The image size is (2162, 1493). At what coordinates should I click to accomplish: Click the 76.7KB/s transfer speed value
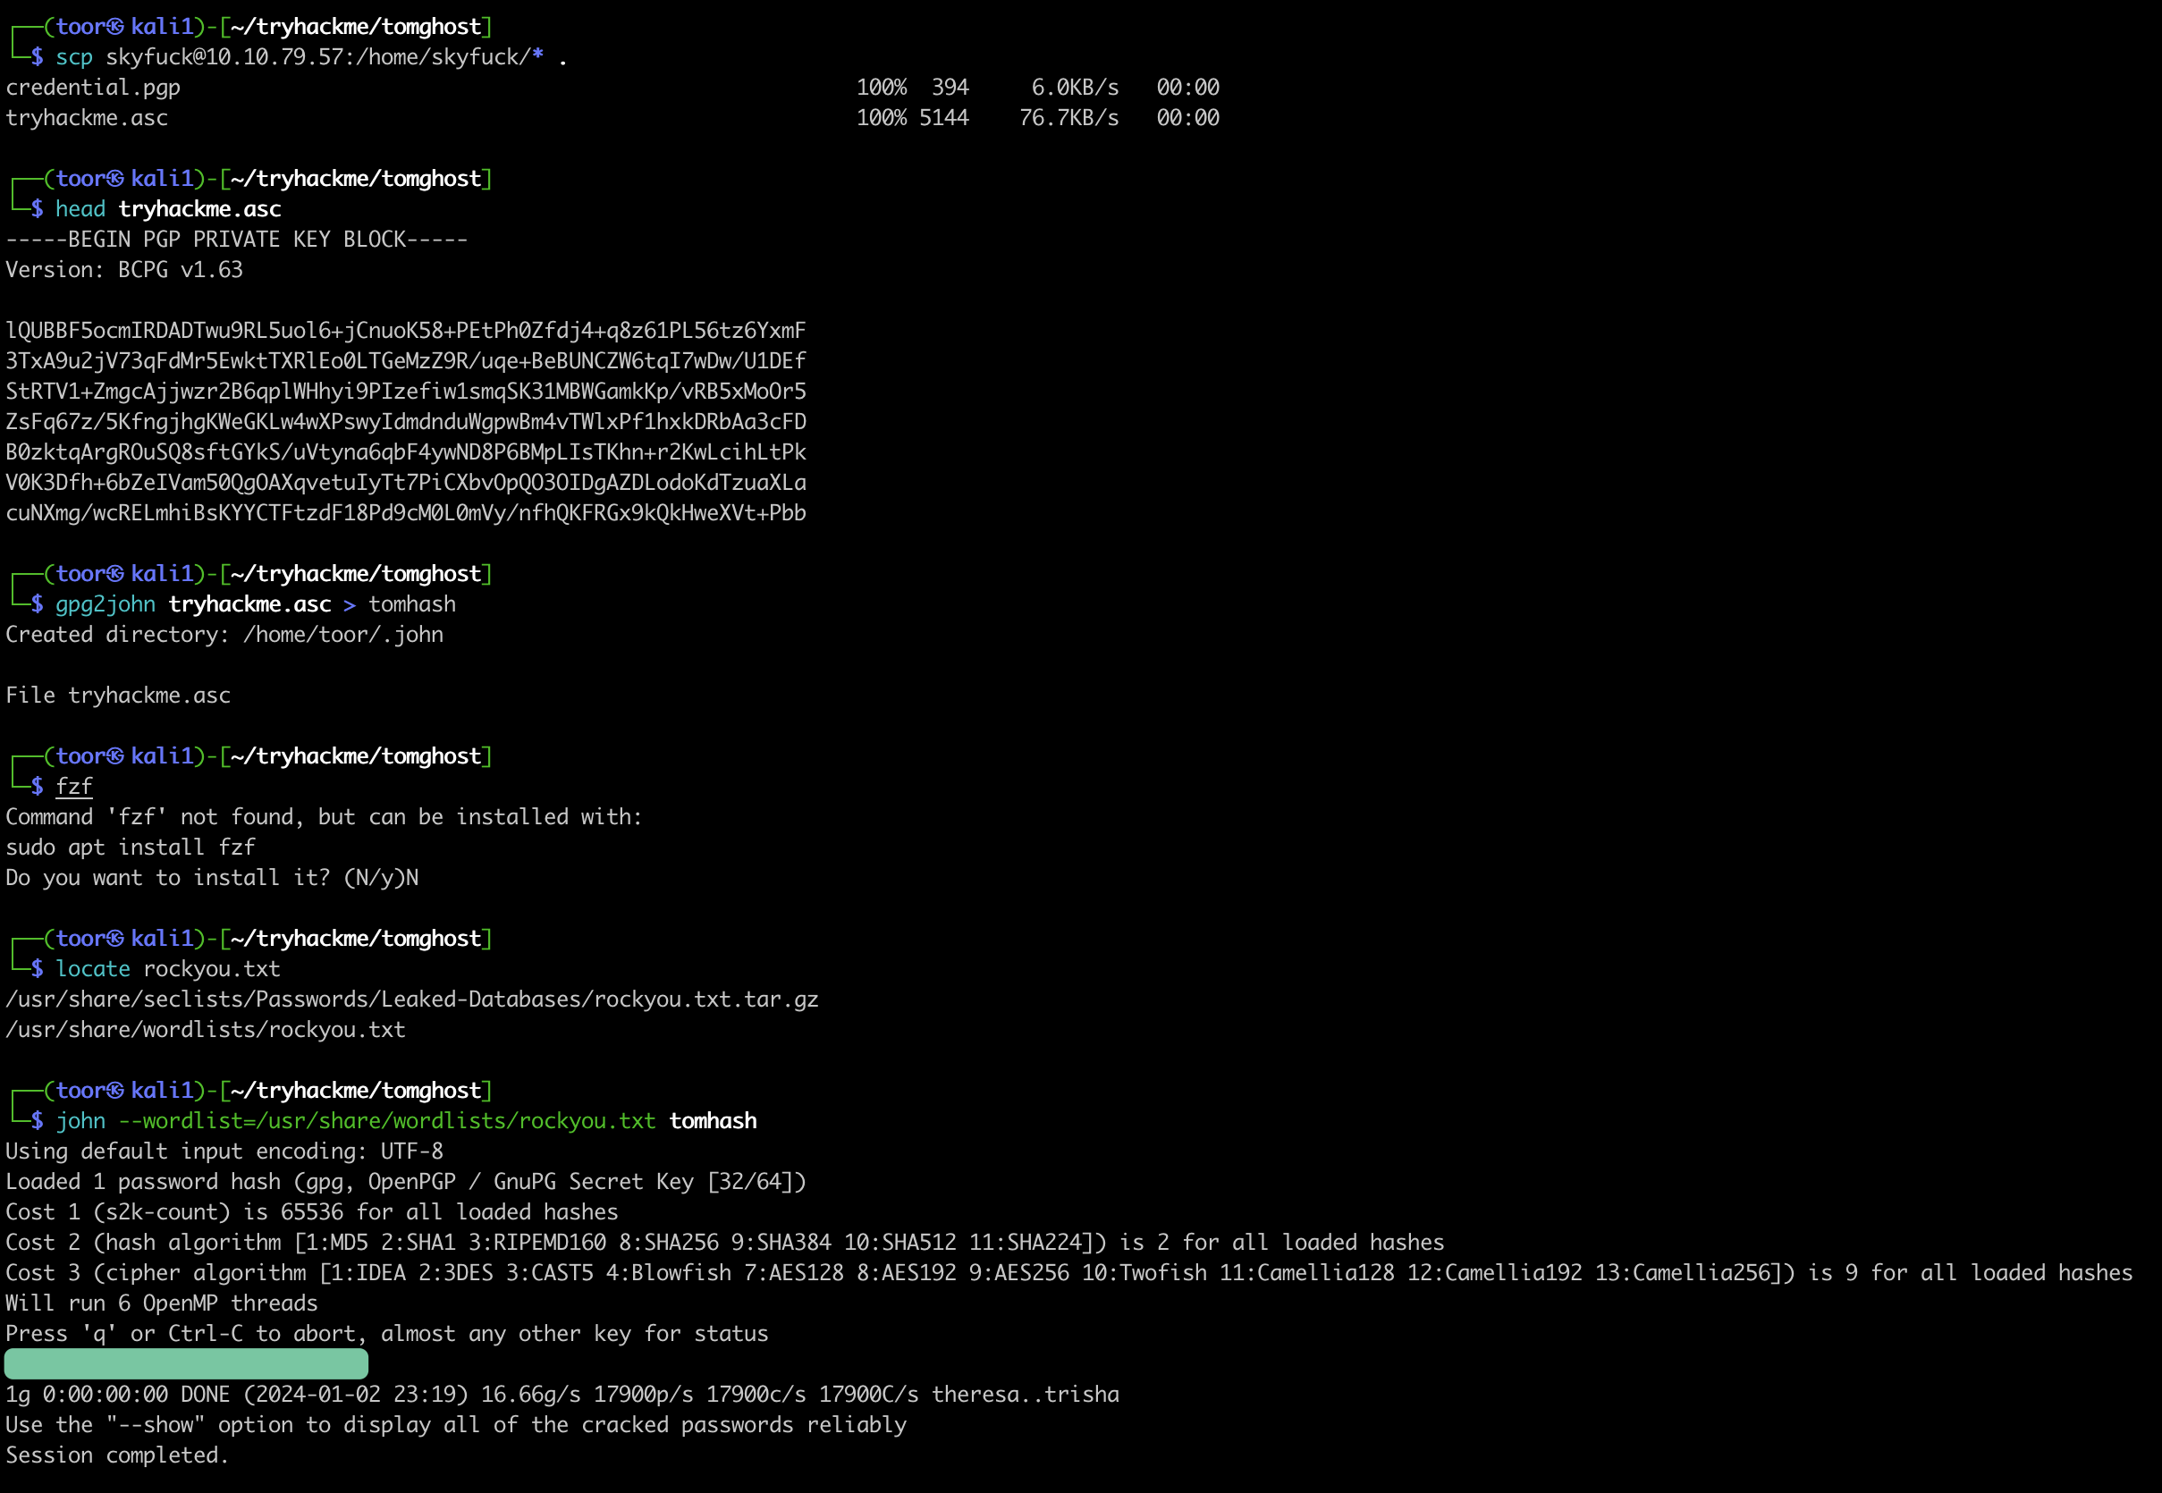pyautogui.click(x=1068, y=118)
